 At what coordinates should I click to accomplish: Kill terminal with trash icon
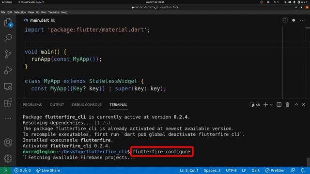tap(287, 104)
